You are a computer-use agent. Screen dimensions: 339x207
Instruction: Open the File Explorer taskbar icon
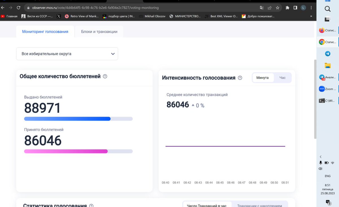[x=328, y=65]
